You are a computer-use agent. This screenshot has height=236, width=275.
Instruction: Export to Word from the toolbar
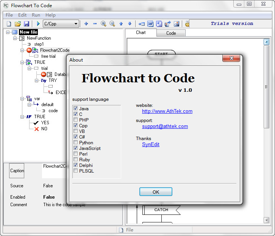tap(150, 23)
